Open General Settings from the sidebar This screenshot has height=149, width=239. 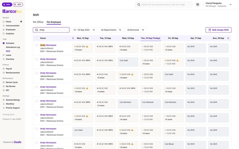click(x=13, y=100)
